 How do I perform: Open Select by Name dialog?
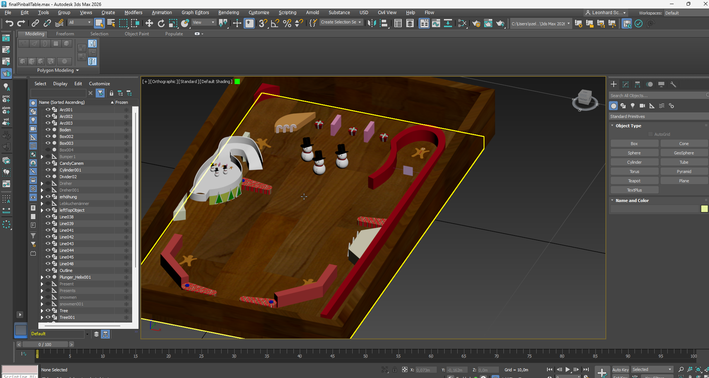click(111, 23)
